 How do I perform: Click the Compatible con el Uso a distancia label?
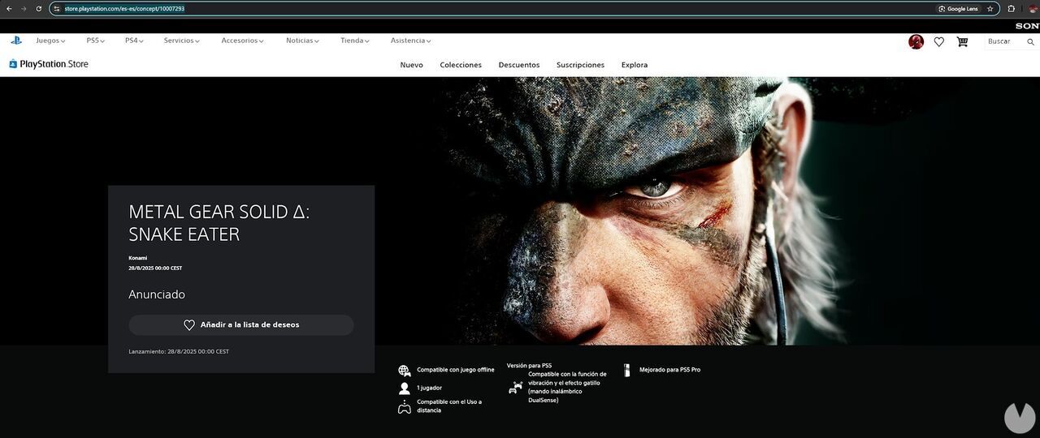[x=449, y=406]
